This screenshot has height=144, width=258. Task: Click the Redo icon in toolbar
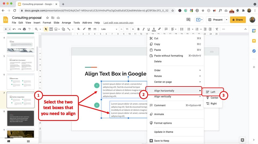point(19,29)
